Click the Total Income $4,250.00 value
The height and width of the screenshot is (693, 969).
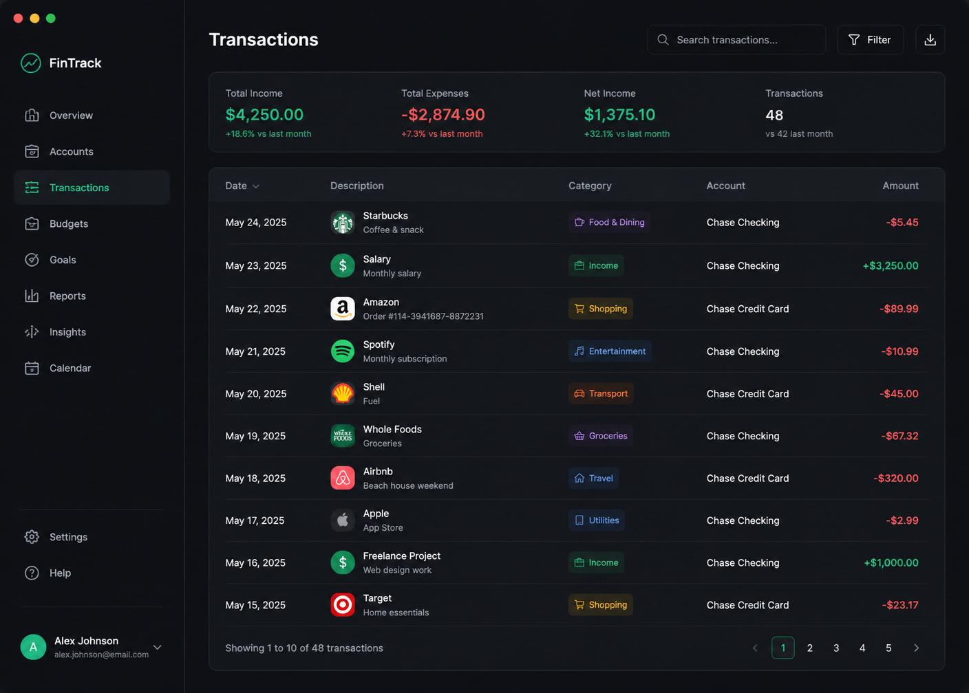264,114
